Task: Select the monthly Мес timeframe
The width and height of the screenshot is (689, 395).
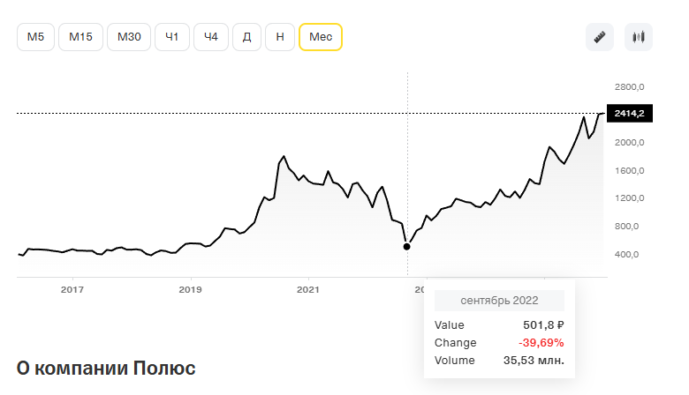Action: pos(321,37)
